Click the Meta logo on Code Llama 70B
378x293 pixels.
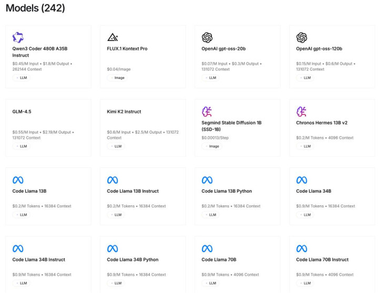click(207, 248)
